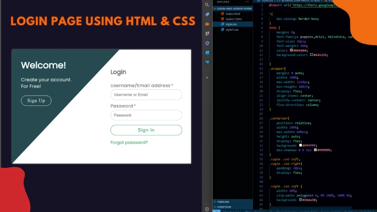Click the #666666 color swatch
This screenshot has height=212, width=377.
click(x=291, y=50)
